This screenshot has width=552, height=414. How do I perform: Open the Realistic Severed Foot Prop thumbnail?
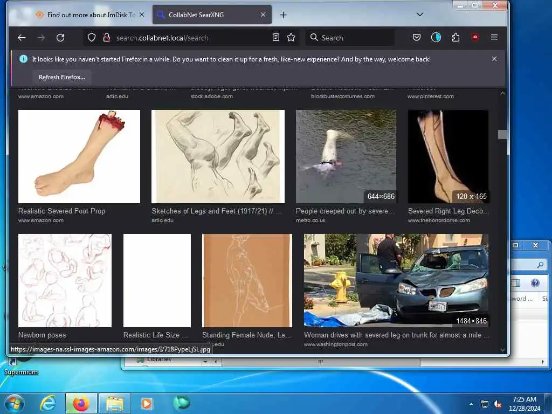(79, 157)
